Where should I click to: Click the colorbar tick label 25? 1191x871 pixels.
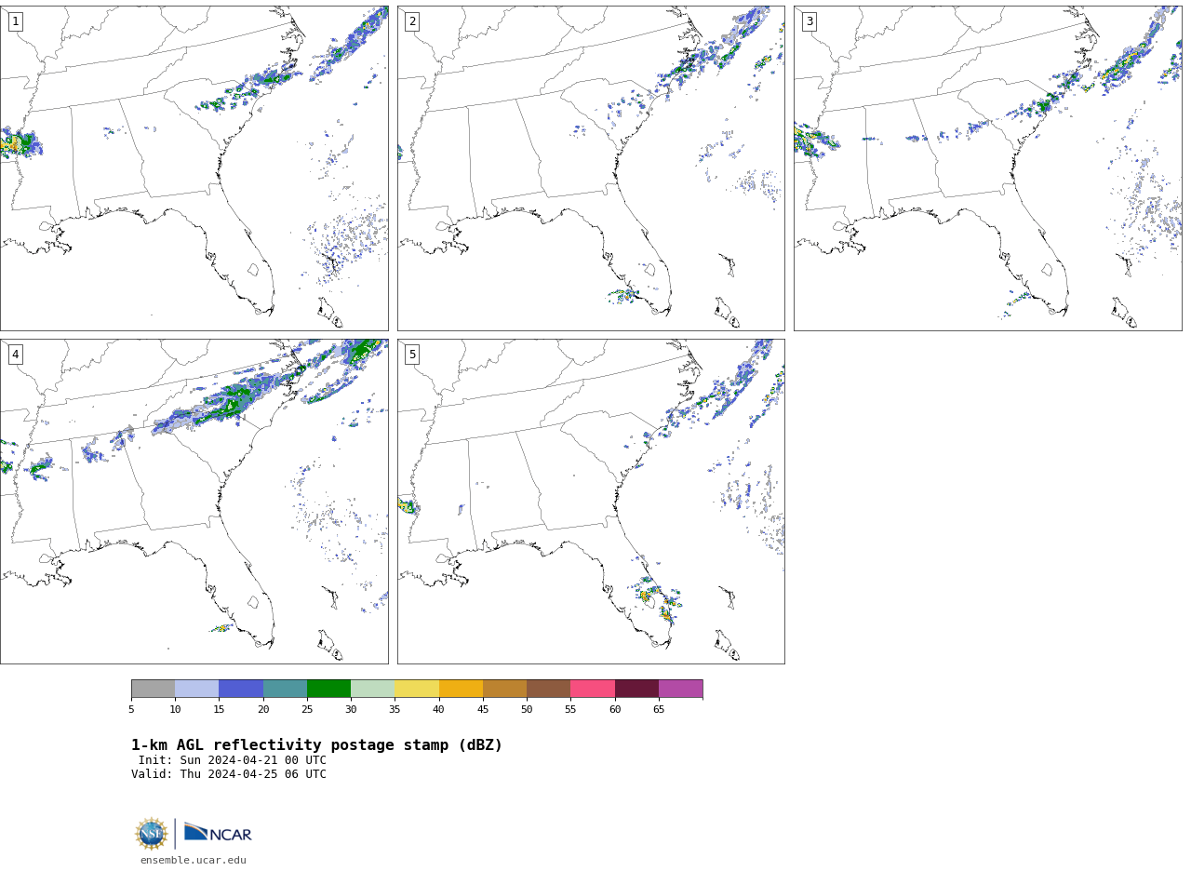pos(307,710)
